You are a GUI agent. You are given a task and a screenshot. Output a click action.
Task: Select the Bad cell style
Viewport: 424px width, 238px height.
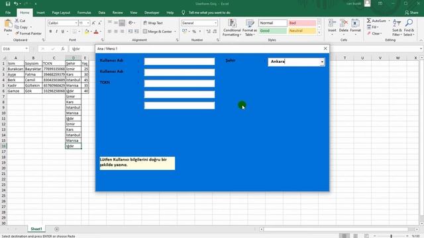coord(302,23)
